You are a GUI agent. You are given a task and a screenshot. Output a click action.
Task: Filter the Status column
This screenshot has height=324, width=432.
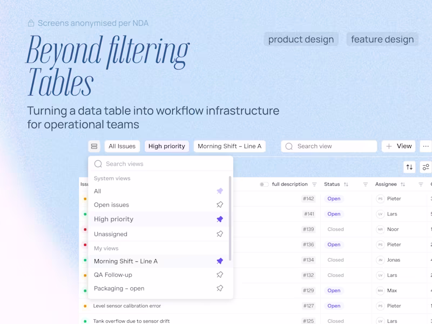coord(366,184)
